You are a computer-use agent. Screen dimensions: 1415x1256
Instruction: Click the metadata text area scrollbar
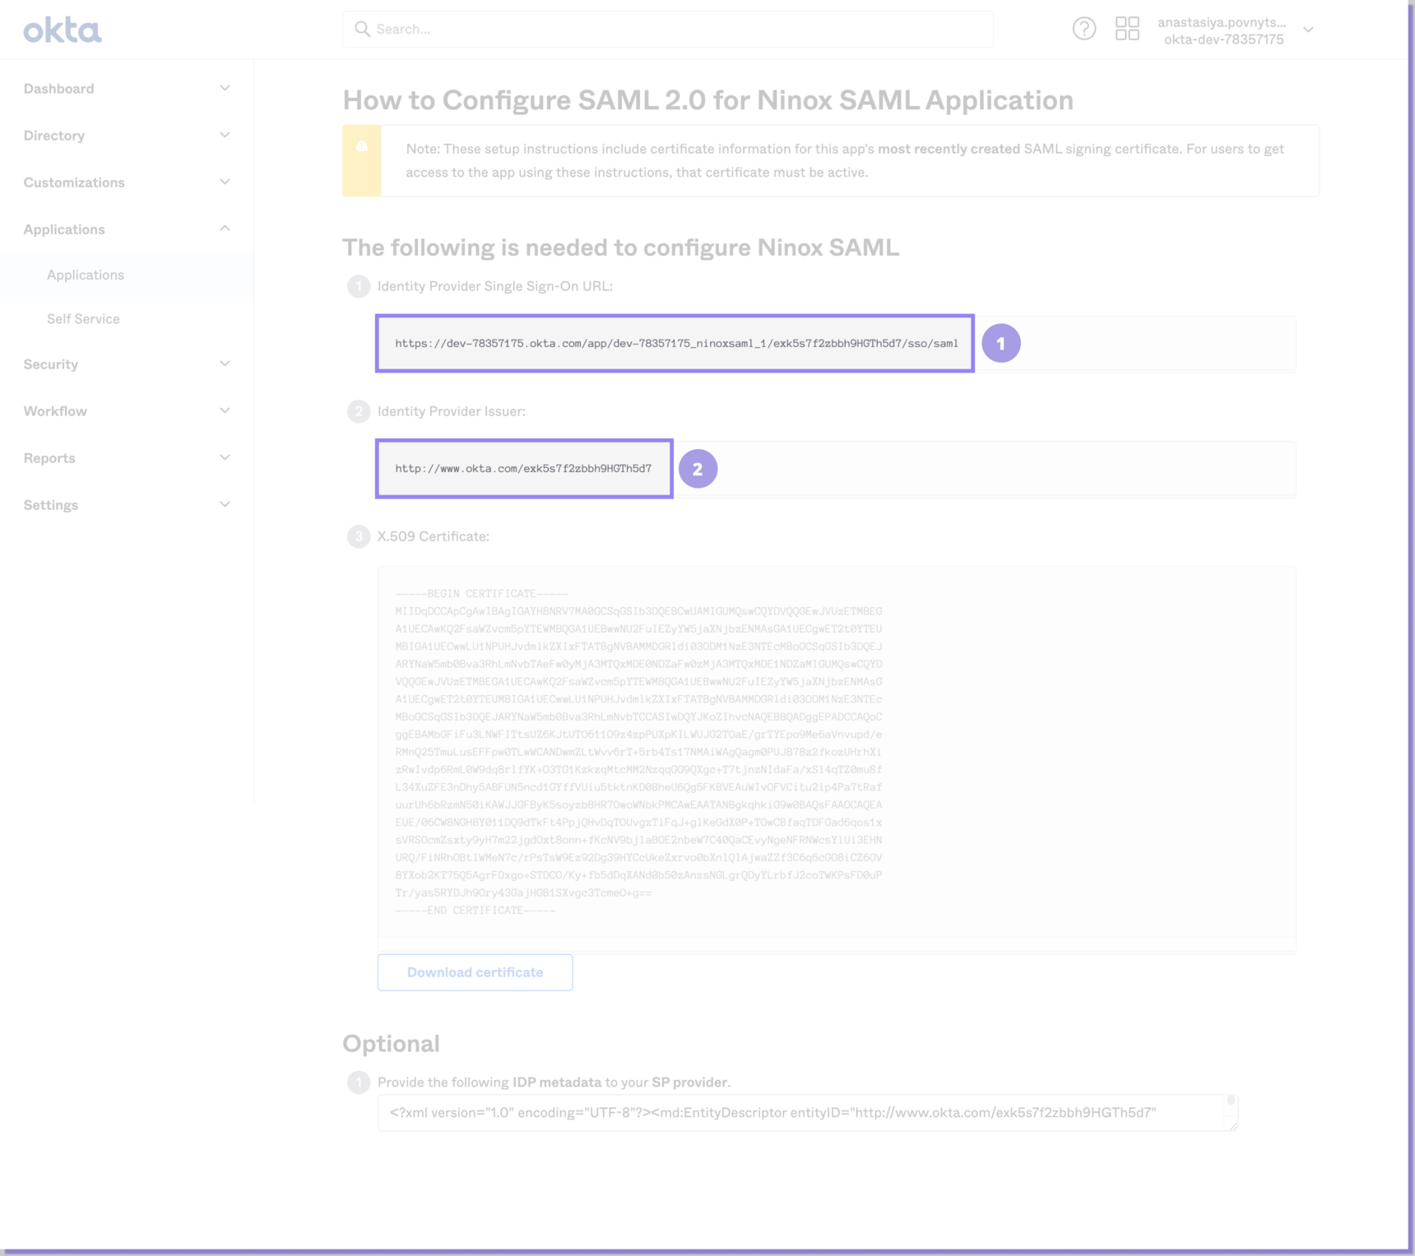point(1231,1102)
